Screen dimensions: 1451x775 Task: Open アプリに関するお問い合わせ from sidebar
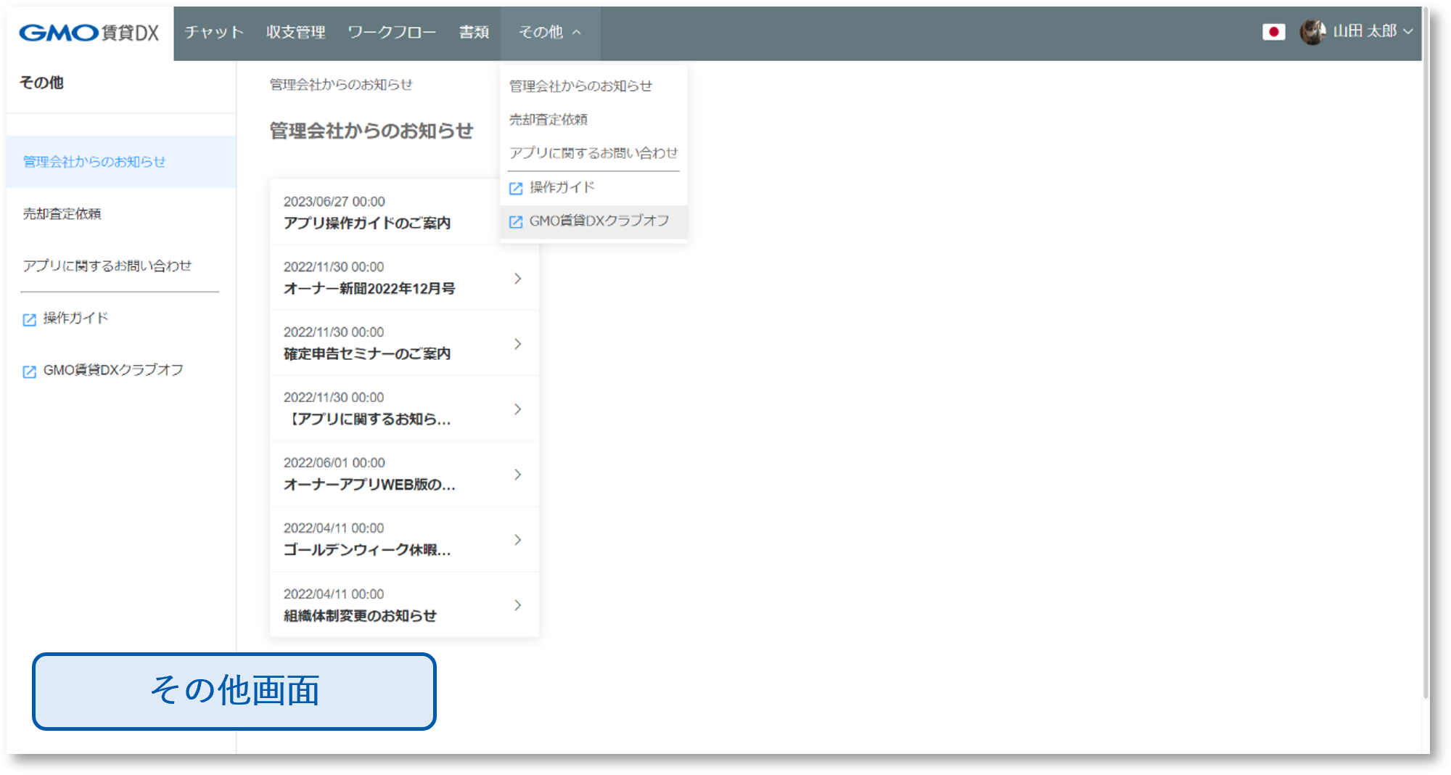[x=109, y=266]
